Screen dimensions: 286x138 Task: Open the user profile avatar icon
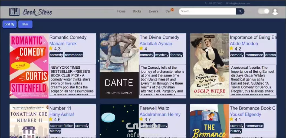click(x=275, y=12)
